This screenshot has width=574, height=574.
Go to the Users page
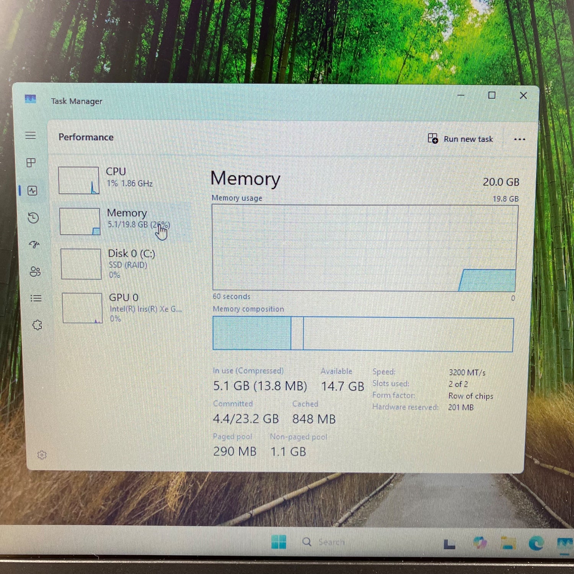[35, 272]
